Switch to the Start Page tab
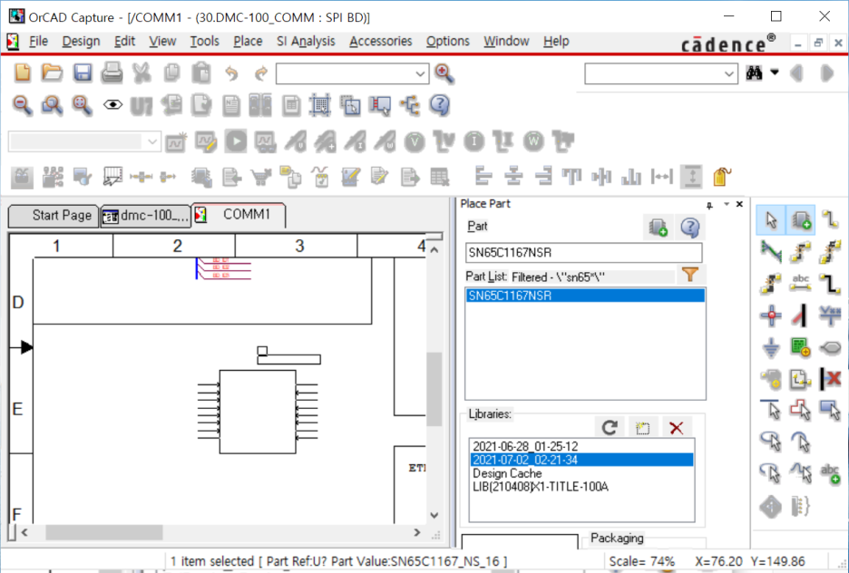 click(53, 216)
